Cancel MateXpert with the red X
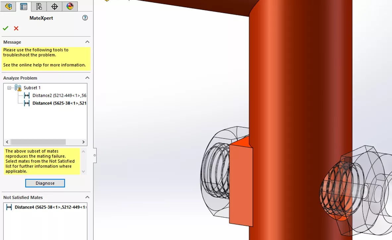Viewport: 392px width, 240px height. tap(16, 29)
